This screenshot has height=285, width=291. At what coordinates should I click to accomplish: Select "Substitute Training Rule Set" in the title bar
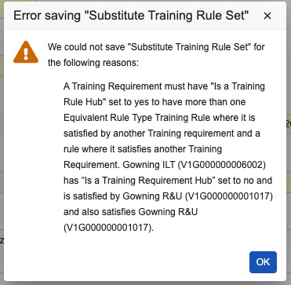pyautogui.click(x=166, y=16)
